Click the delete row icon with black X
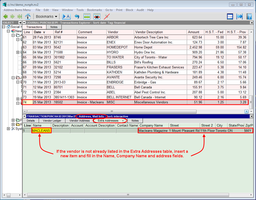The image size is (256, 200). pos(97,16)
